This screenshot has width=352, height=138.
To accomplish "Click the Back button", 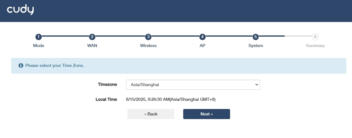I will click(151, 114).
